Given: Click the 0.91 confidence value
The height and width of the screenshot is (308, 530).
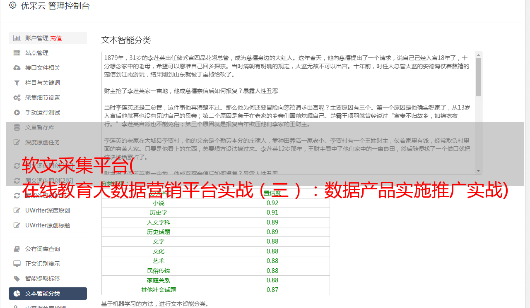Looking at the screenshot, I should pyautogui.click(x=272, y=212).
